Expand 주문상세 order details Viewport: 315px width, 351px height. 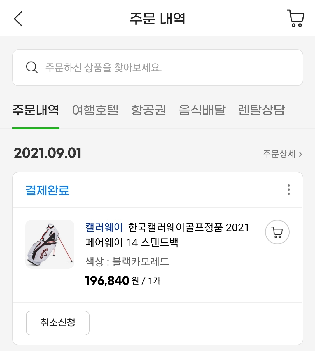[x=282, y=154]
